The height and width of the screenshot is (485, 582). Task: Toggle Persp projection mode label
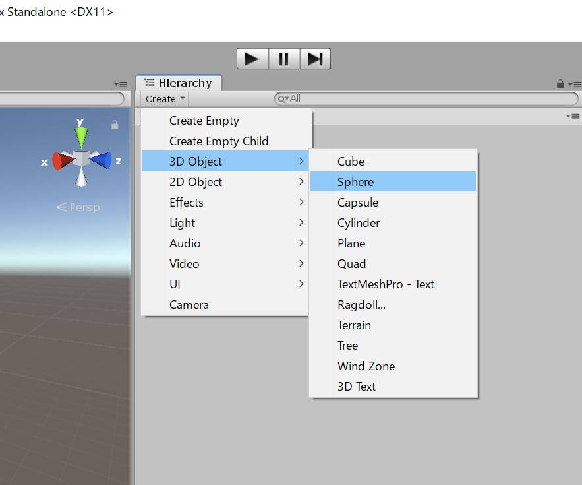coord(78,207)
